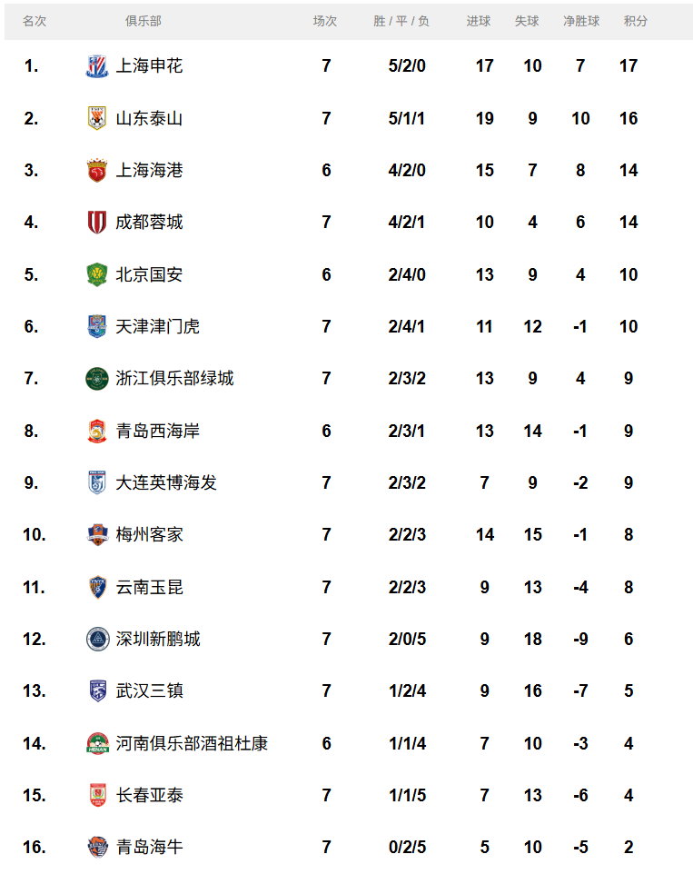This screenshot has width=693, height=884.
Task: Click the Beijing Guoan (北京国安) club crest
Action: tap(96, 274)
